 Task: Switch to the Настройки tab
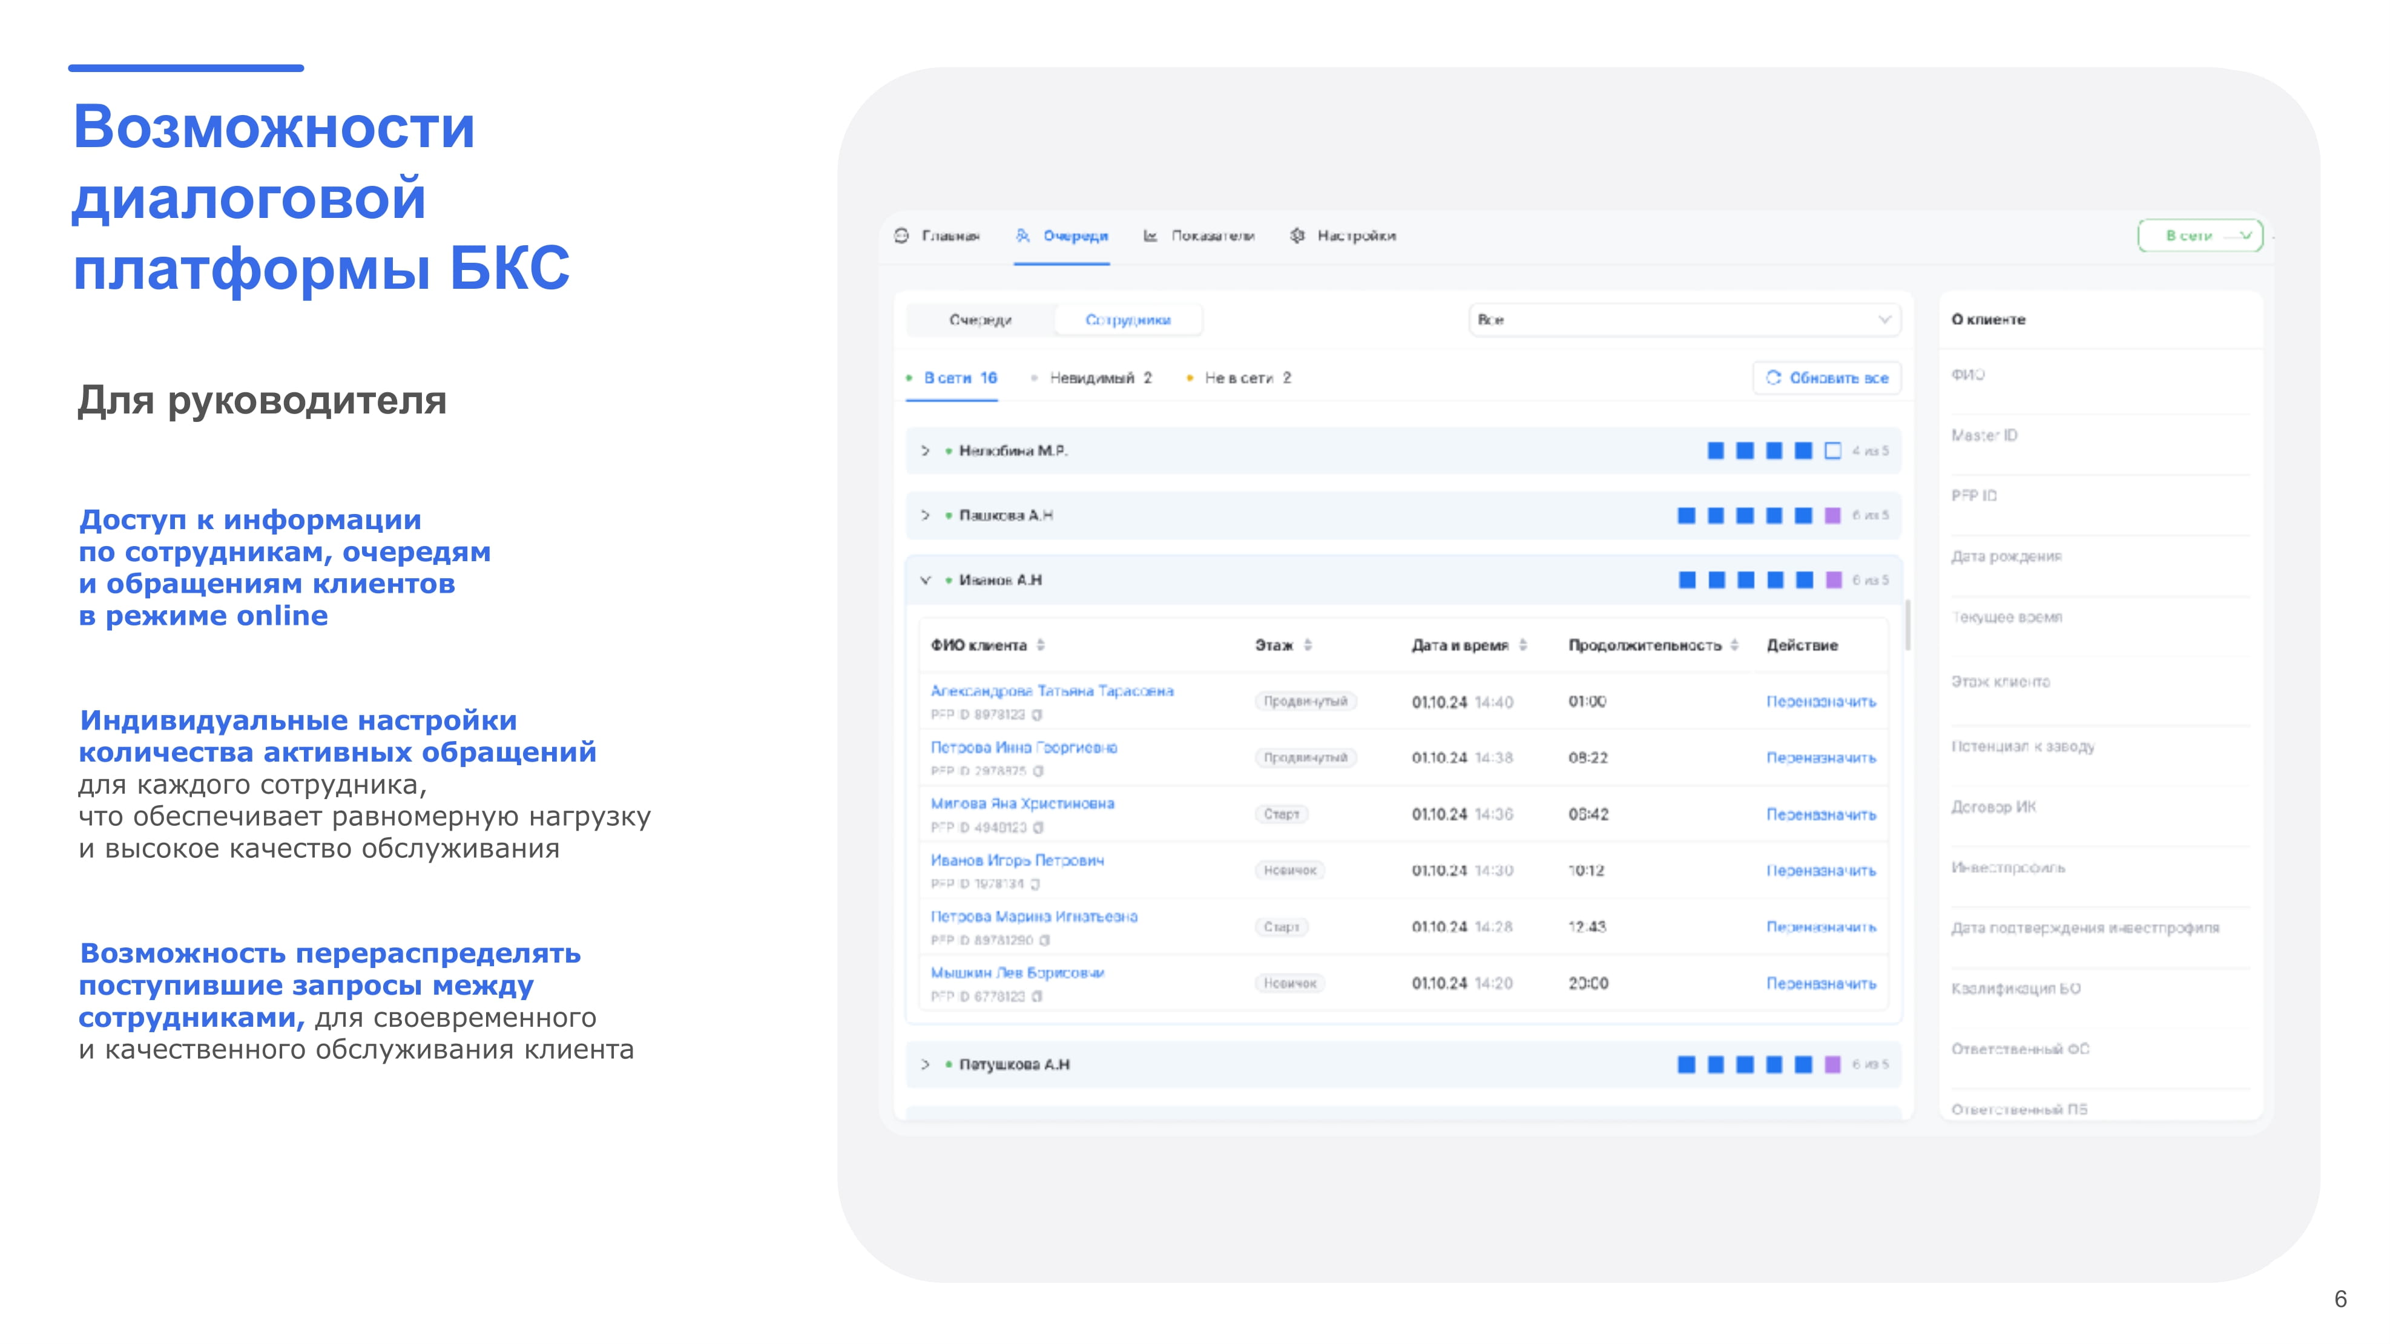pos(1343,236)
